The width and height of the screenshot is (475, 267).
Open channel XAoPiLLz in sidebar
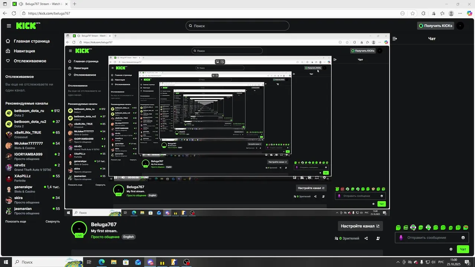(33, 178)
